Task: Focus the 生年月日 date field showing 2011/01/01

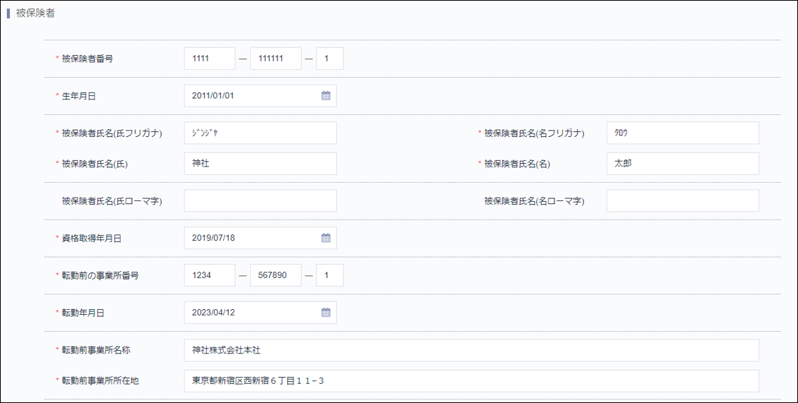Action: click(251, 96)
